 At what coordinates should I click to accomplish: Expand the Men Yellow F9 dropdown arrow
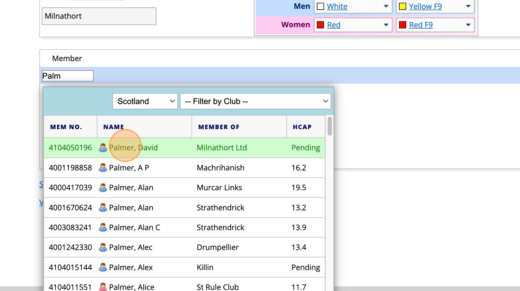[x=468, y=7]
